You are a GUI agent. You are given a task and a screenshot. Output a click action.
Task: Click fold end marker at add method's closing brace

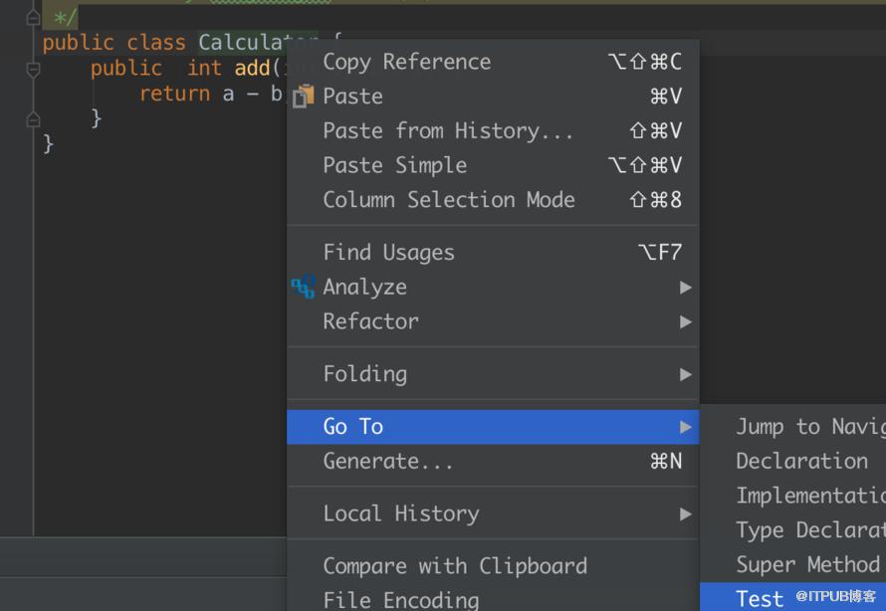tap(33, 119)
